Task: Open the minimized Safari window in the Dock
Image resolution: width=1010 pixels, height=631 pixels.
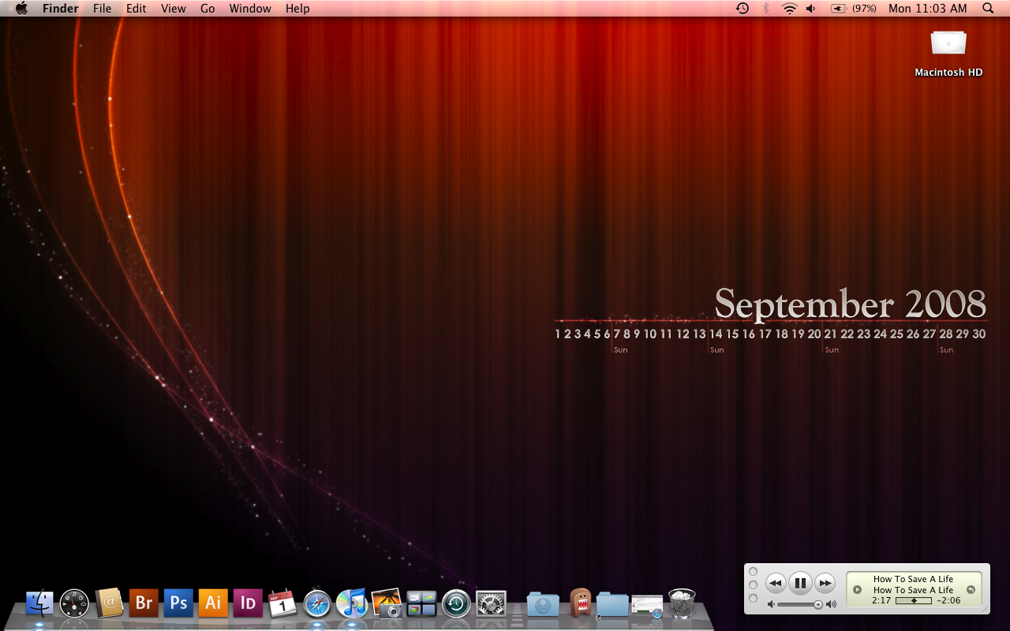Action: point(647,606)
